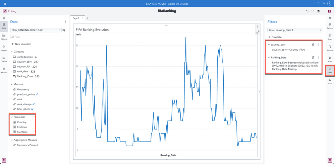Select the total_points measure
Viewport: 335px width, 164px height.
[x=23, y=109]
